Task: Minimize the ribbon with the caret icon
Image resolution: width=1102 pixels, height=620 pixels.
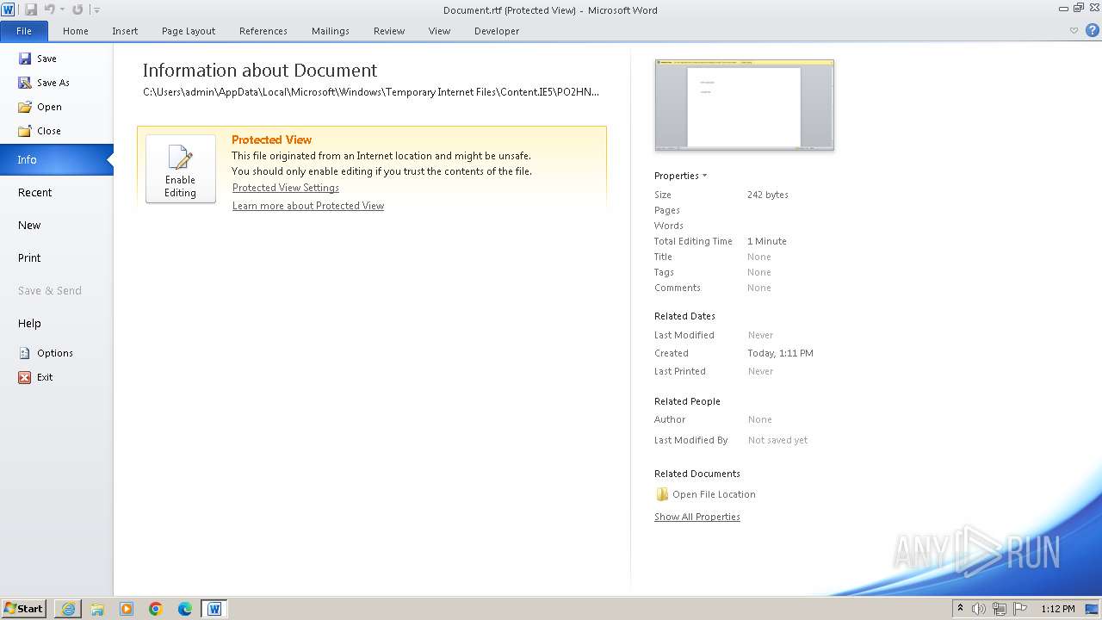Action: point(1074,30)
